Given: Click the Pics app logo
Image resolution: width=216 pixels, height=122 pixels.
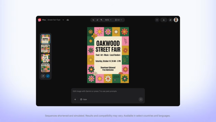Looking at the screenshot, I should [x=40, y=20].
